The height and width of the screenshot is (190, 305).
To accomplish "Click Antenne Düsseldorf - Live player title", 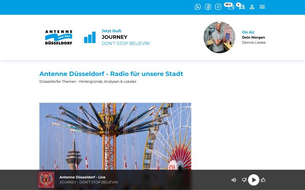I will pyautogui.click(x=82, y=177).
